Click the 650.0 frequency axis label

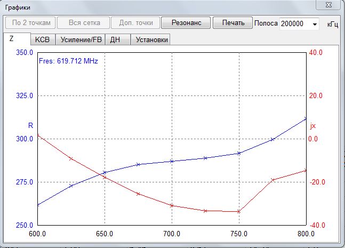click(x=105, y=234)
